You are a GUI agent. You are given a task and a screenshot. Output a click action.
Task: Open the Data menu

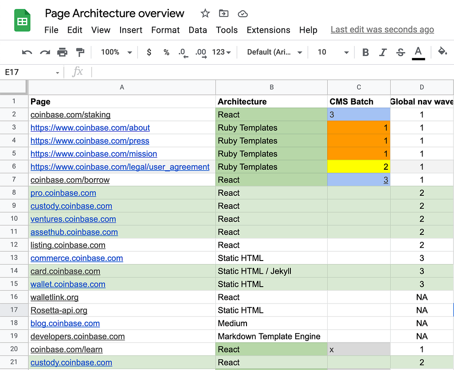click(198, 30)
